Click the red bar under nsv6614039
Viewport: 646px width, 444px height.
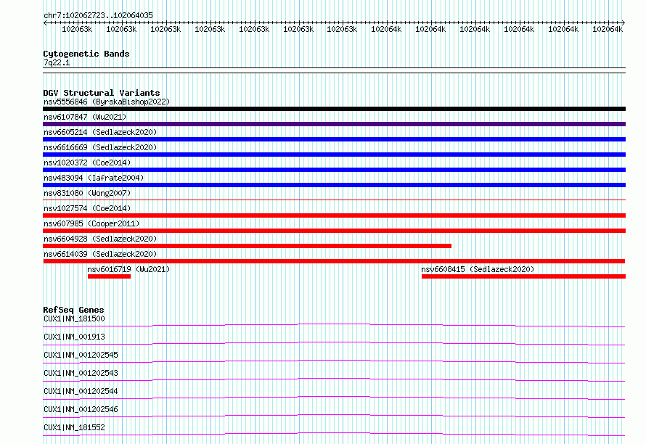coord(334,261)
